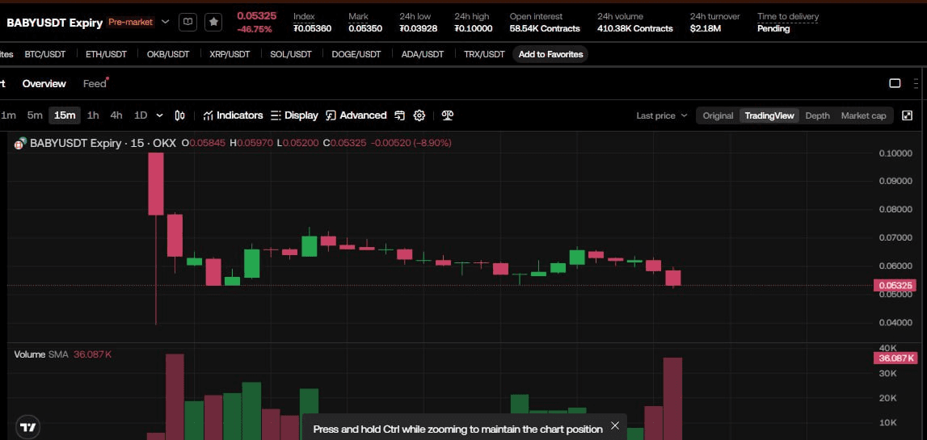The height and width of the screenshot is (440, 927).
Task: Open chart settings gear icon
Action: (x=419, y=115)
